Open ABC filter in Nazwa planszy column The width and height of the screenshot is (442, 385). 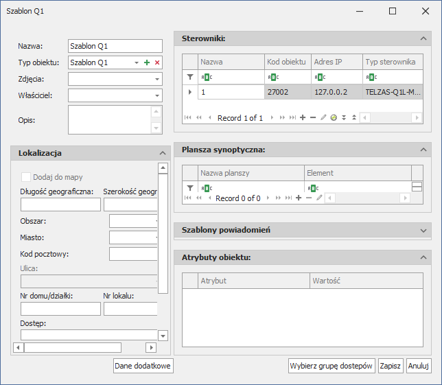tap(207, 188)
